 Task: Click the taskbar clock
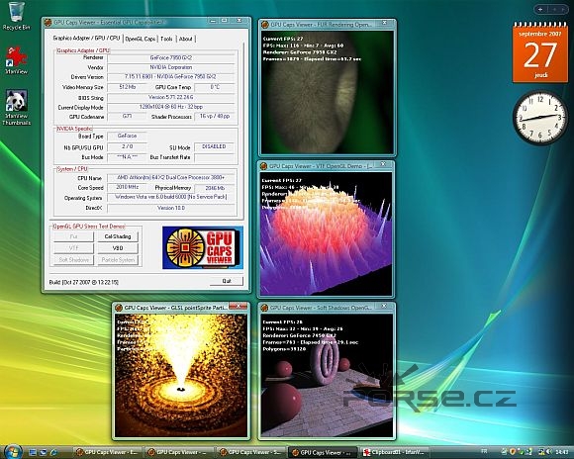click(561, 452)
